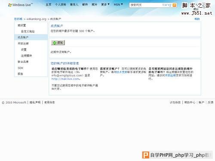Select 开放注册 in the sidebar

[x=23, y=43]
